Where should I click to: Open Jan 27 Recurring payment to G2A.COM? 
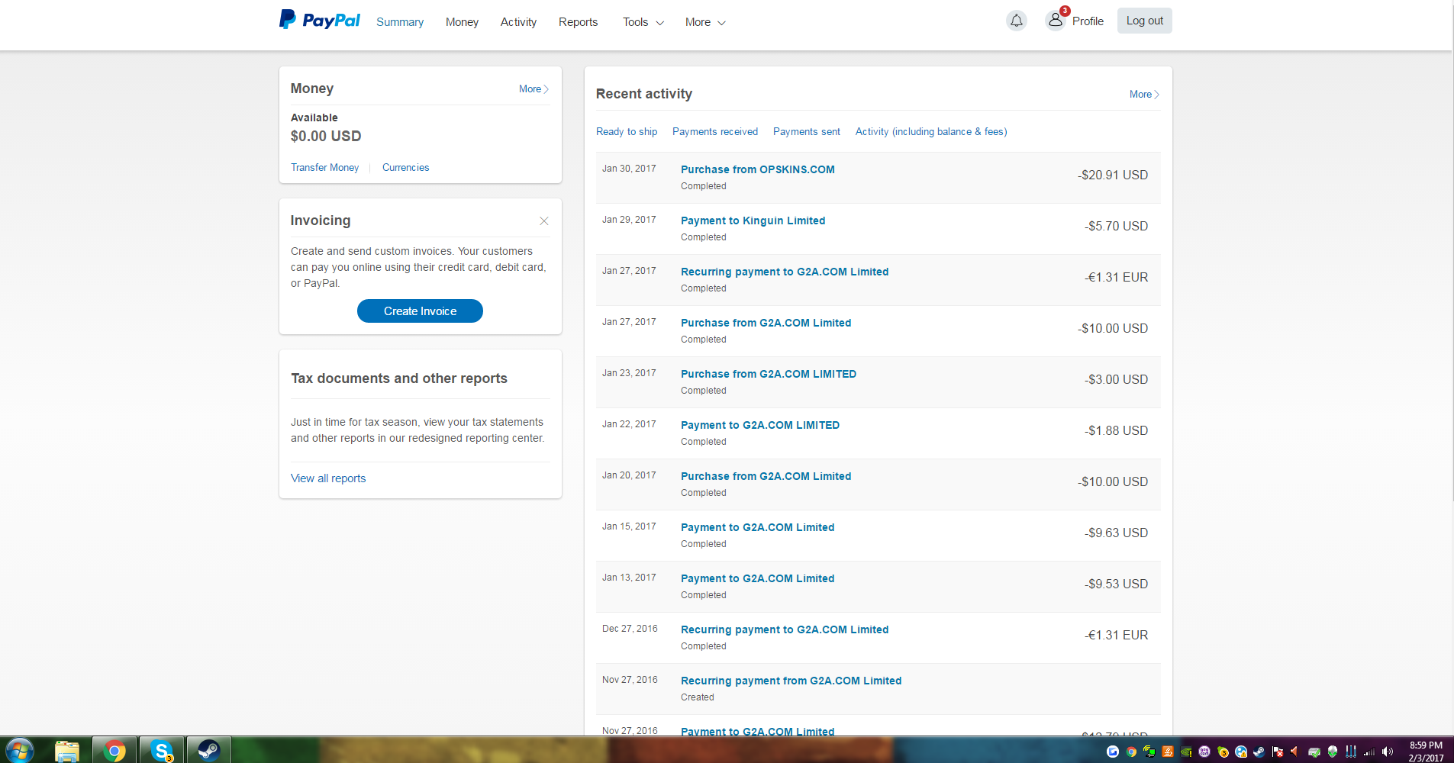tap(785, 272)
